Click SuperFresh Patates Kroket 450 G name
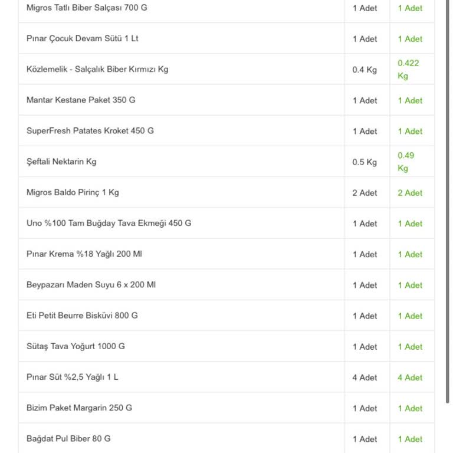Viewport: 453px width, 453px height. [x=90, y=130]
